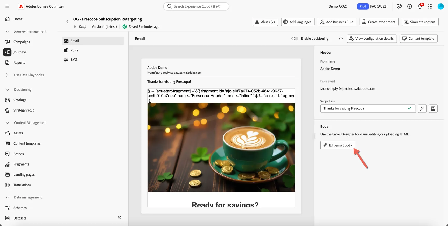The height and width of the screenshot is (226, 448).
Task: Edit the Subject line text field
Action: (368, 108)
